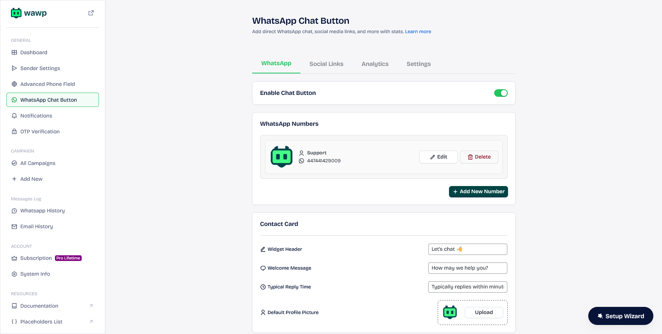
Task: Click the Whatsapp History clock icon
Action: point(14,211)
